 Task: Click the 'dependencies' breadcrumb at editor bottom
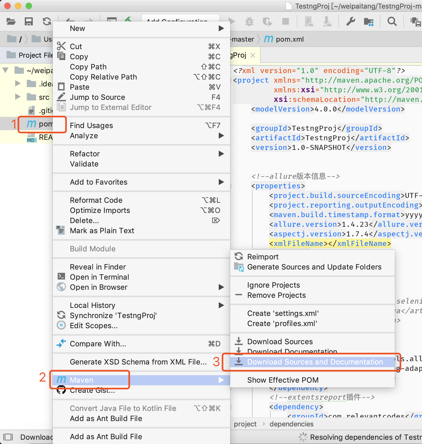[291, 424]
